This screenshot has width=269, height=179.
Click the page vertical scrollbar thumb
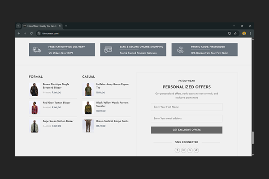click(x=252, y=138)
